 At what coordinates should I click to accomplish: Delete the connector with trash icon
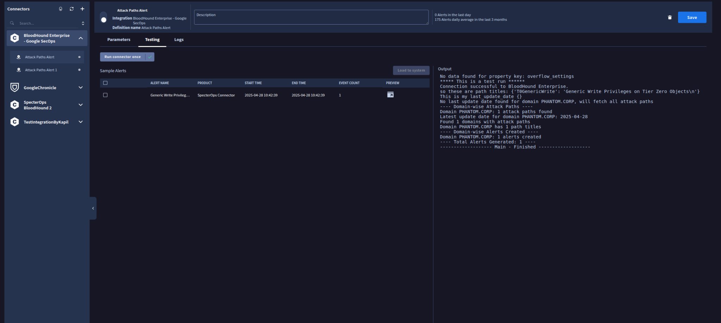670,18
